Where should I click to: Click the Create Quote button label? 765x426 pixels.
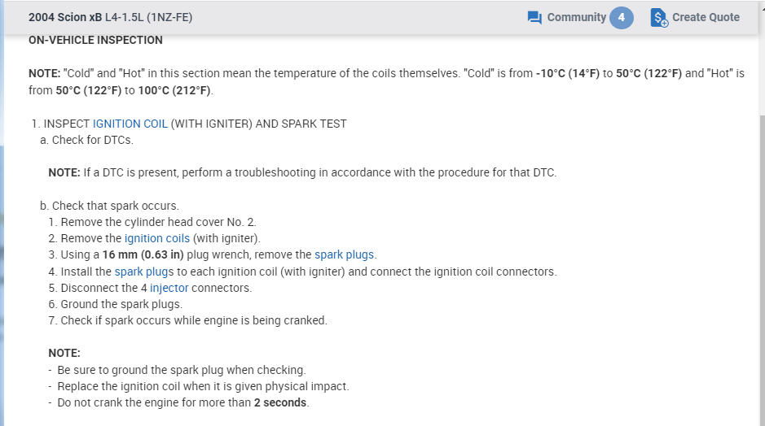706,17
